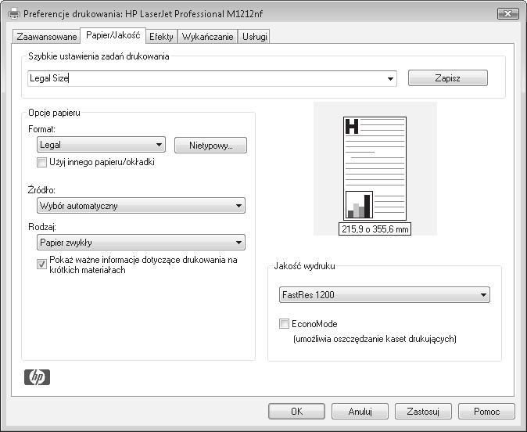Image resolution: width=527 pixels, height=432 pixels.
Task: Open help with the Pomoc button
Action: pyautogui.click(x=486, y=411)
